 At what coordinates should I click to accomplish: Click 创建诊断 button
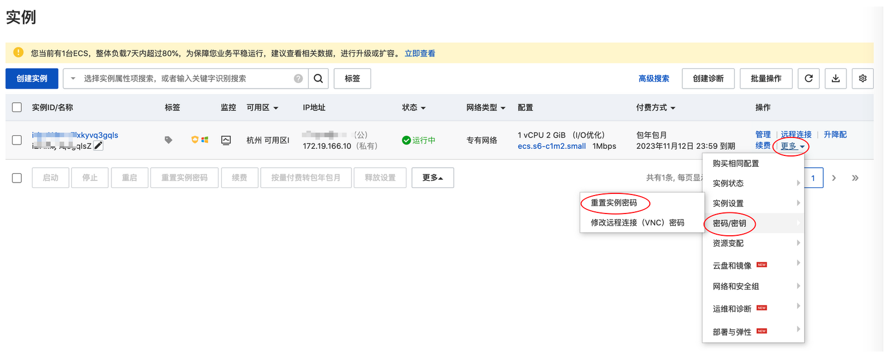click(708, 79)
